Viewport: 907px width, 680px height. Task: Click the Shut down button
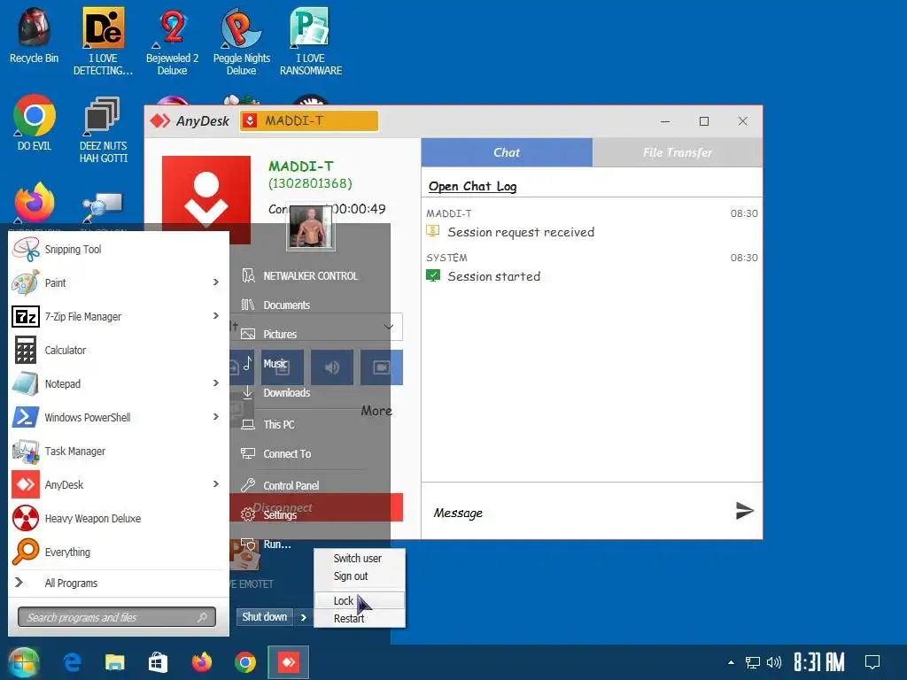coord(264,617)
